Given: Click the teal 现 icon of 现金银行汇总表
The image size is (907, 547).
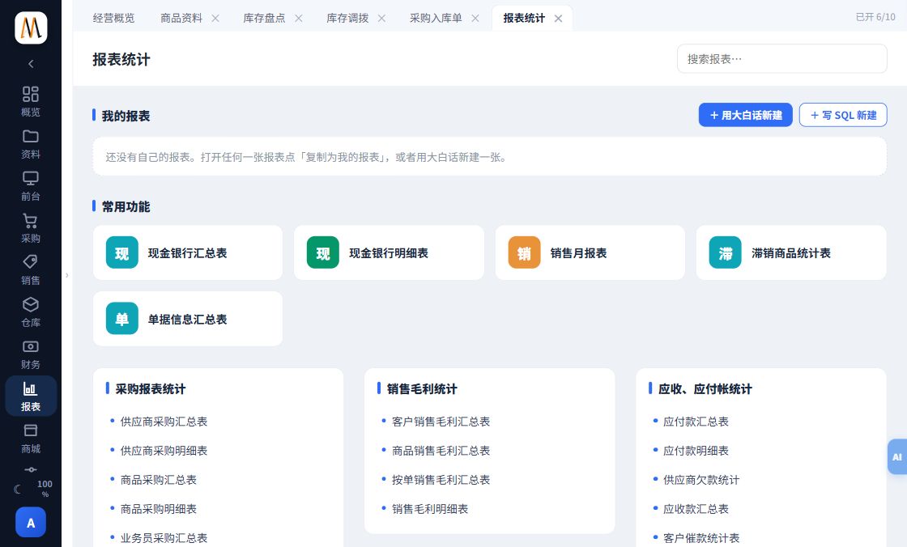Looking at the screenshot, I should point(122,252).
